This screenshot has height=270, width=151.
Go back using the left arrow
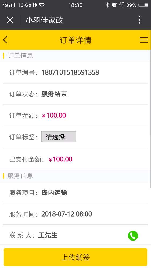tap(5, 40)
